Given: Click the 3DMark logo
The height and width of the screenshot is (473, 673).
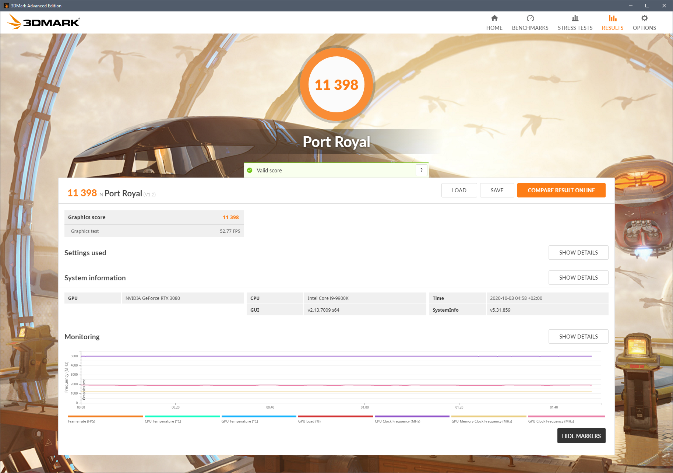Looking at the screenshot, I should click(43, 22).
